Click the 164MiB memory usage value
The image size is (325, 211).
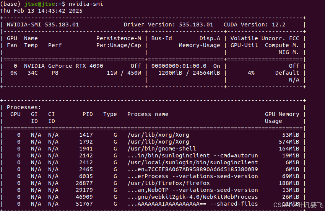pos(289,149)
